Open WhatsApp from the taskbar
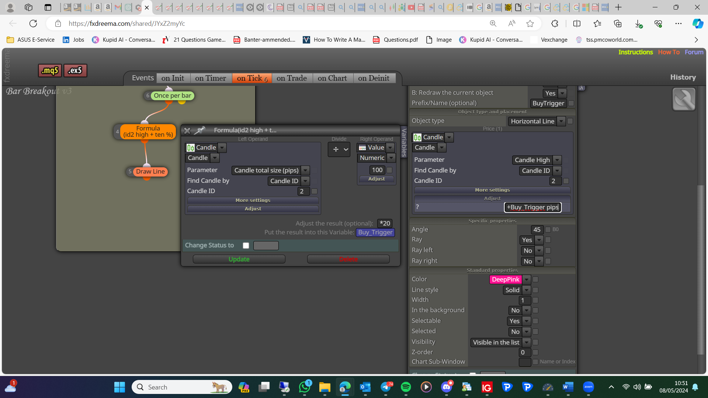708x398 pixels. (x=305, y=387)
